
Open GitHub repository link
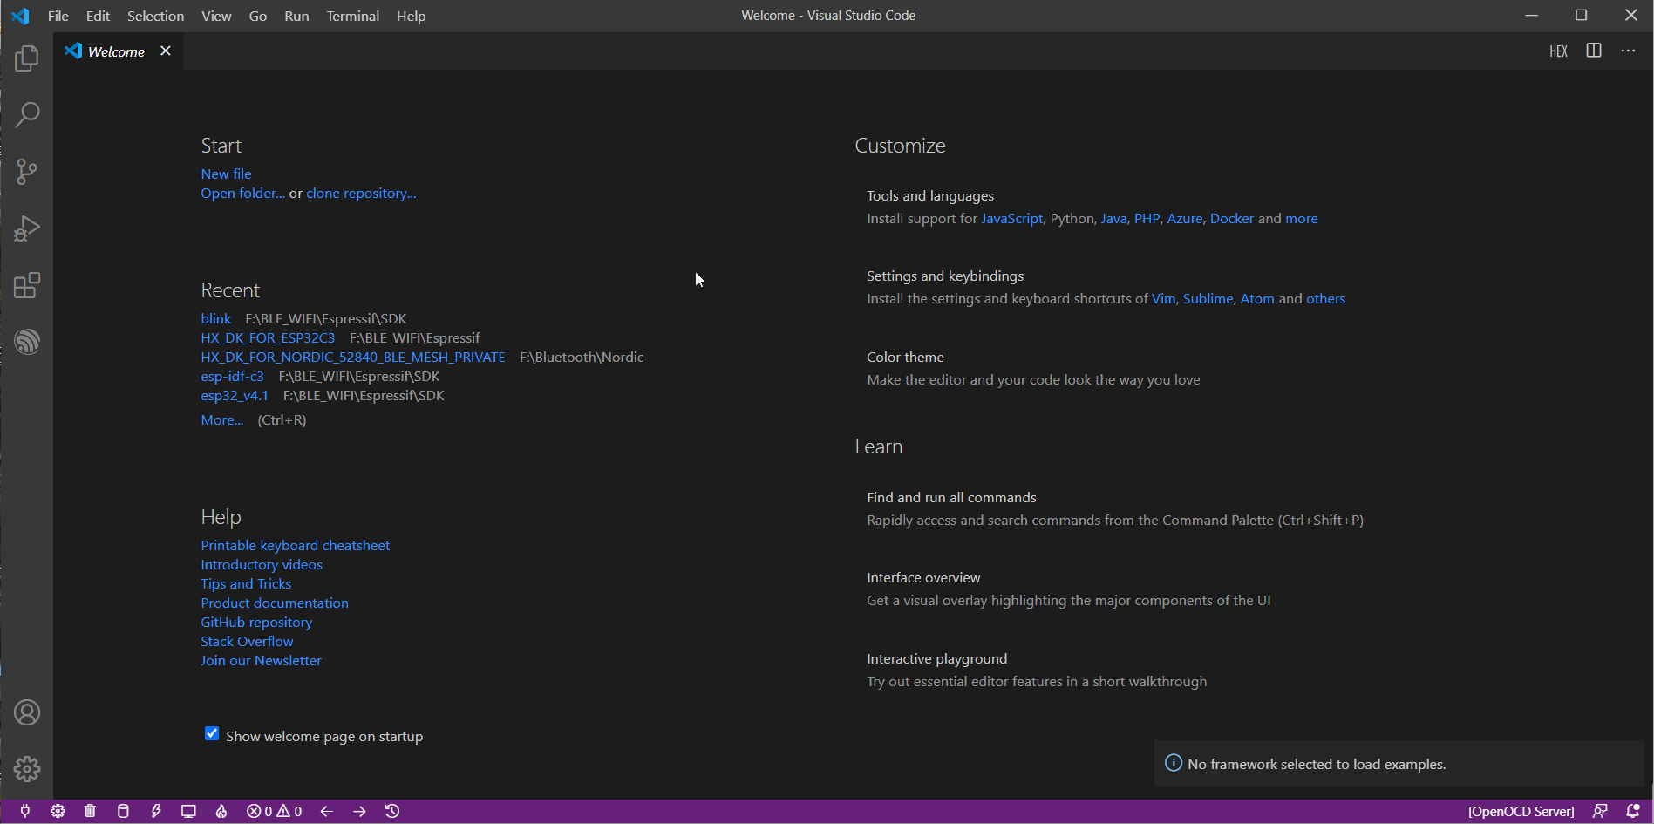click(x=256, y=622)
